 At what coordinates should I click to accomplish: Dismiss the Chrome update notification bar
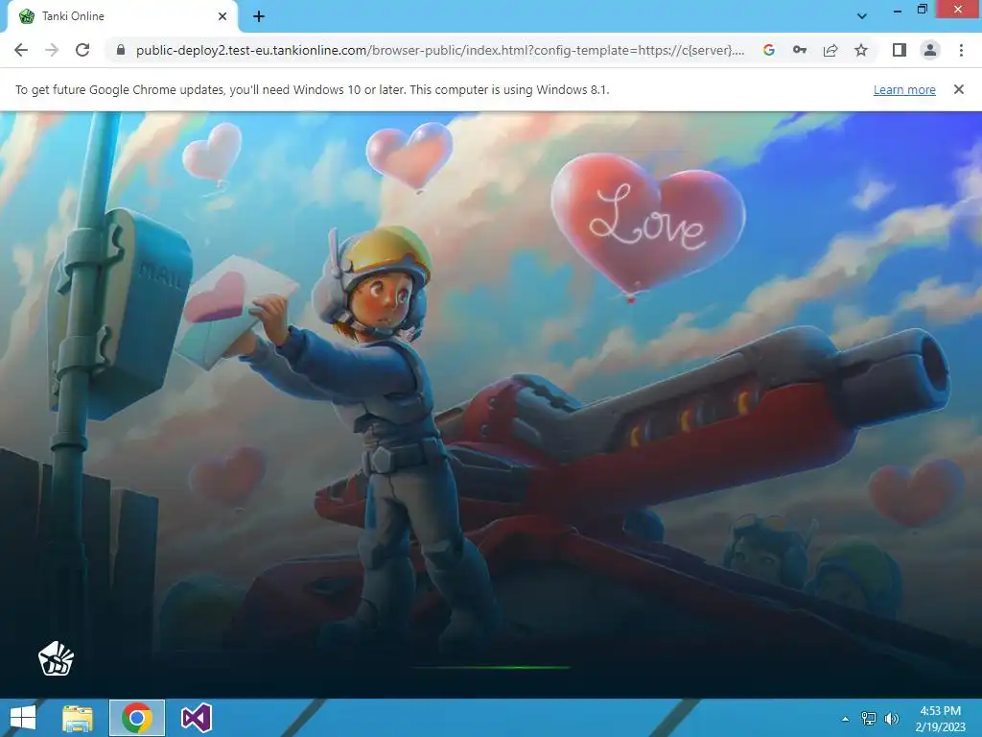point(958,89)
